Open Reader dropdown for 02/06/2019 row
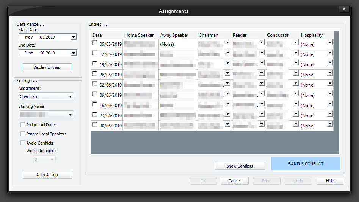This screenshot has width=359, height=202. pyautogui.click(x=262, y=83)
